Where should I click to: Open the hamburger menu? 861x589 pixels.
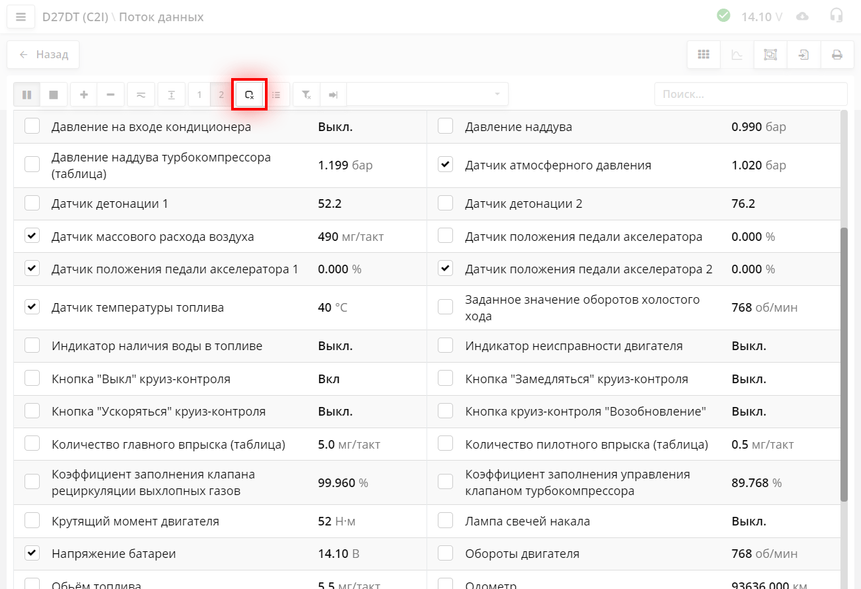point(21,17)
